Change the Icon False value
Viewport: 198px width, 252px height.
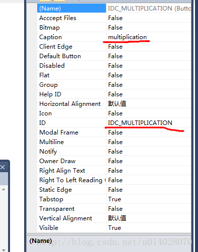(x=149, y=113)
